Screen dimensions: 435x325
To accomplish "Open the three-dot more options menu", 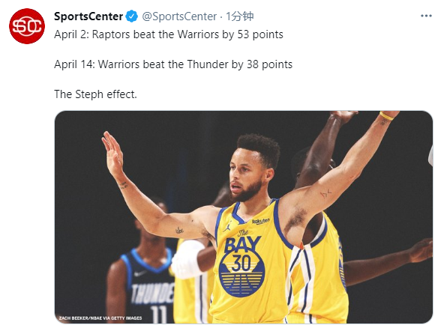I will pos(426,16).
